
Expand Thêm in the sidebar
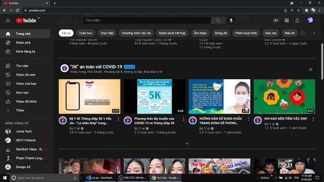(x=25, y=110)
